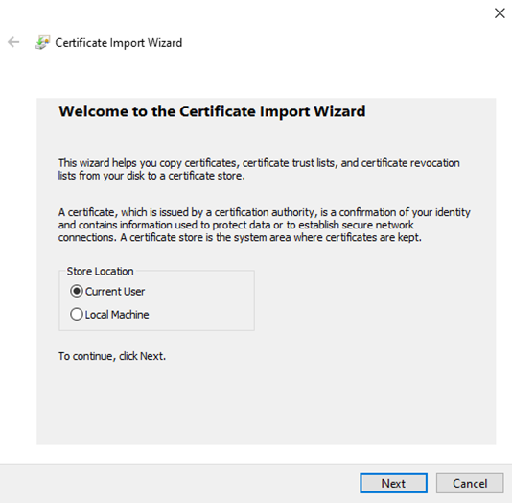Continue with the Next button
Screen dimensions: 512x503
tap(393, 483)
